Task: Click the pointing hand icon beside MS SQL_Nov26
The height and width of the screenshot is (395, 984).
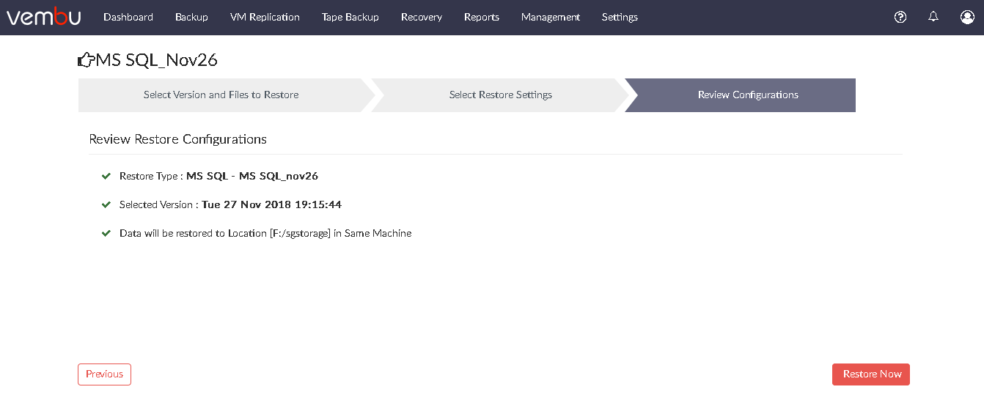Action: click(87, 60)
